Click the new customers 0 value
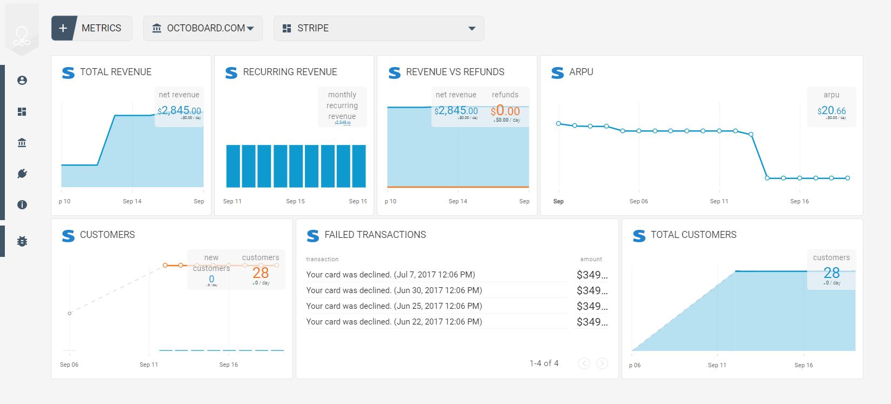 point(211,279)
